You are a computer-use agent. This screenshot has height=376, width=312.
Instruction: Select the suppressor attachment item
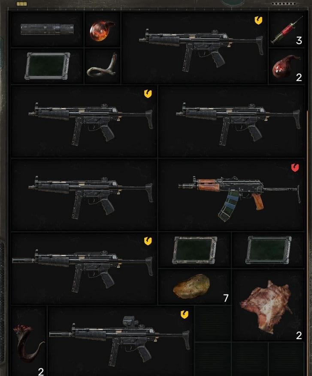[47, 29]
